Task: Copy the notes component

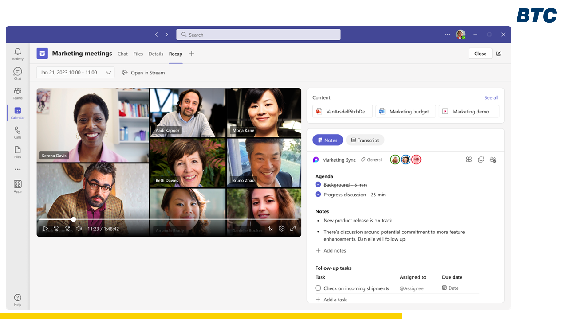Action: 481,159
